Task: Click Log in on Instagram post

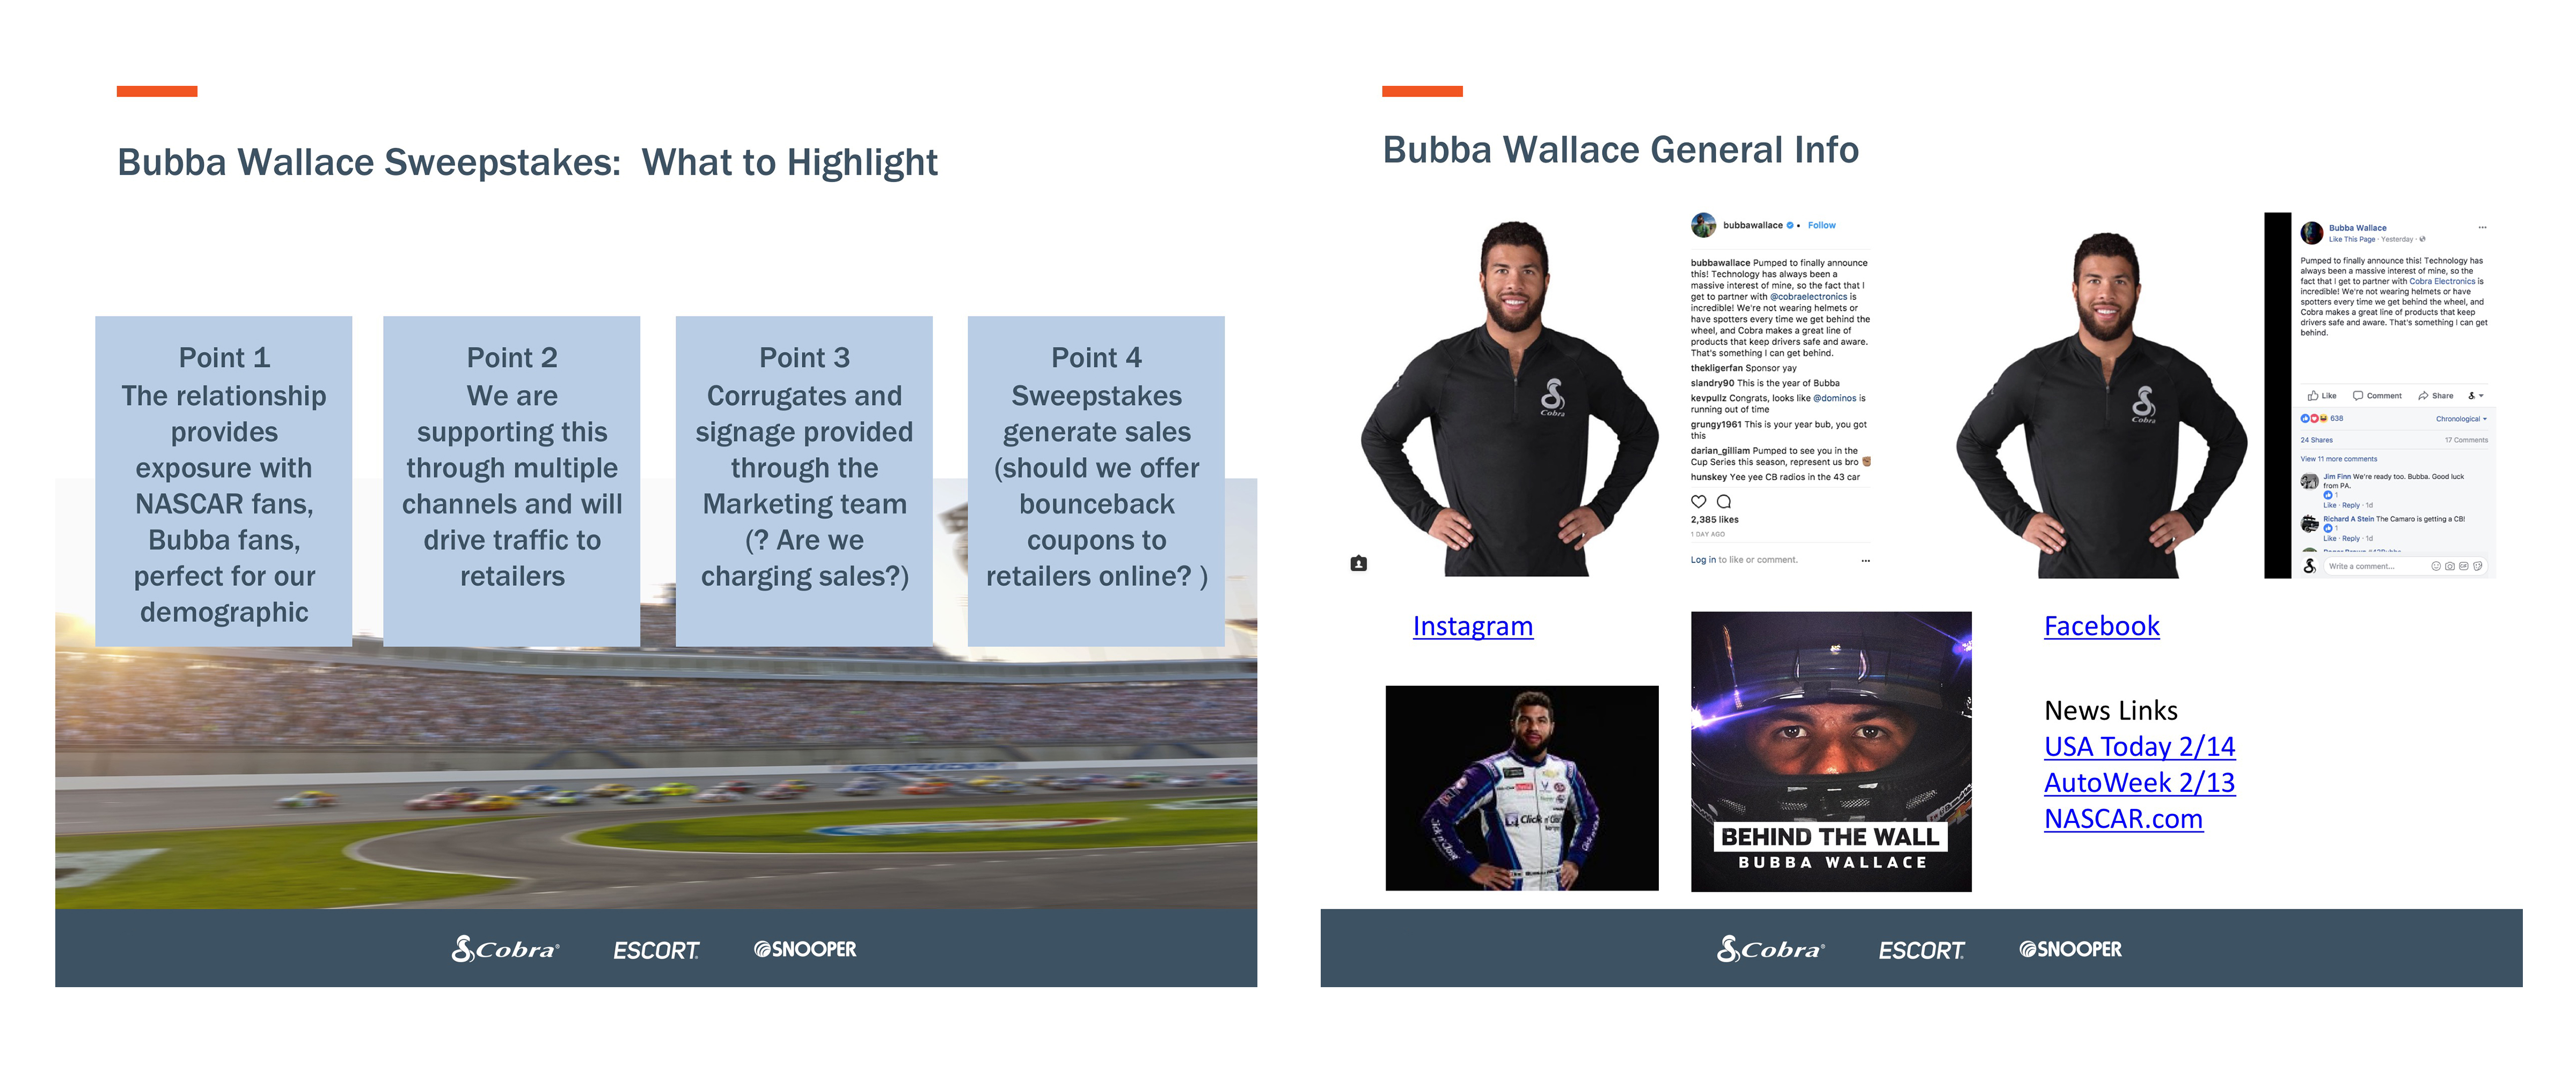Action: click(1703, 560)
